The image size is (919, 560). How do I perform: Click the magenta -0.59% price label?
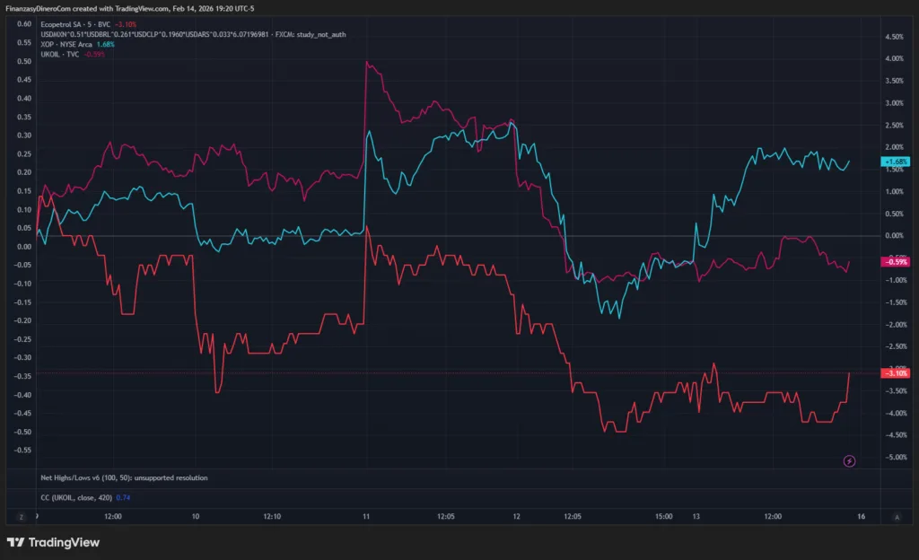[896, 261]
